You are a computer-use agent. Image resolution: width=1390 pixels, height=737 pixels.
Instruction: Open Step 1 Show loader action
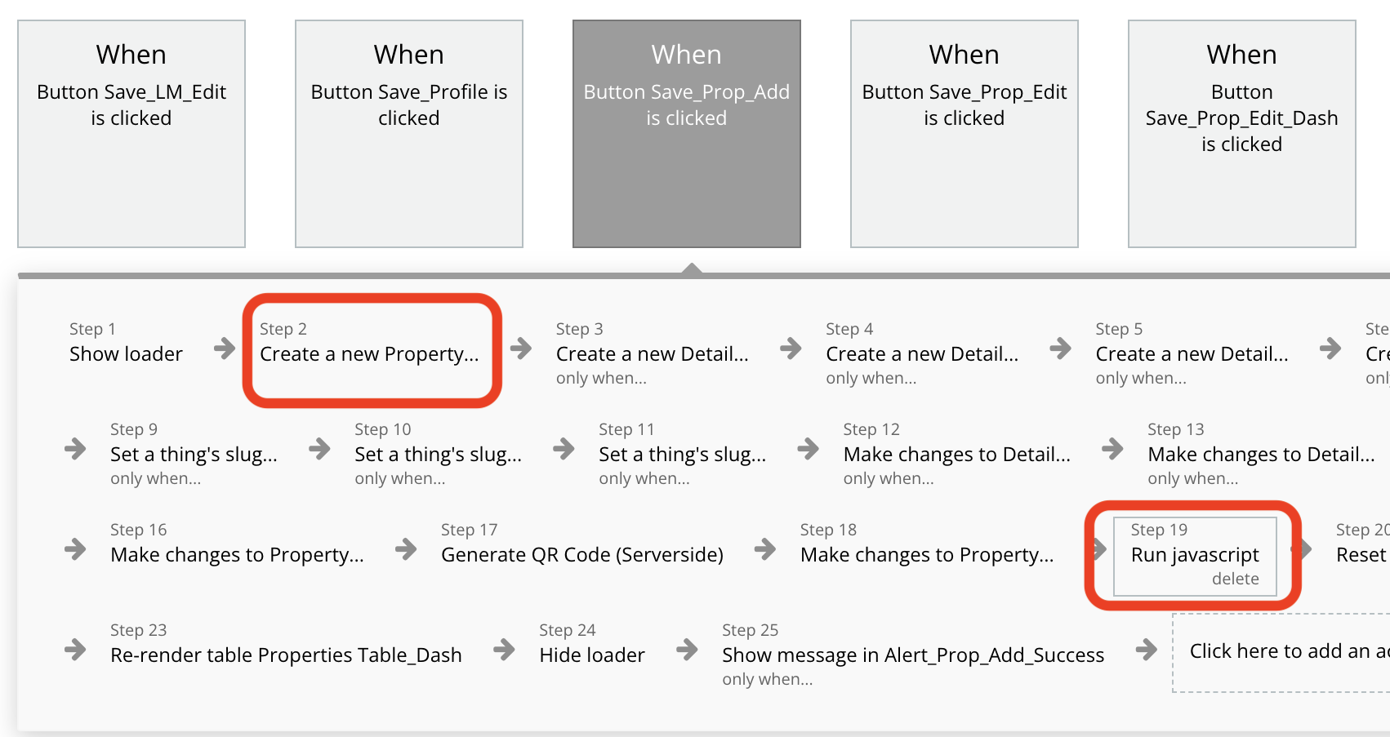click(x=126, y=354)
